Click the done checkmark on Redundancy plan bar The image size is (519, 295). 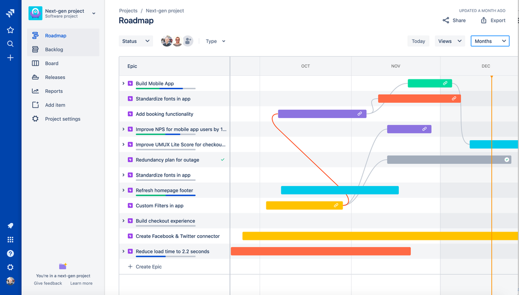click(x=507, y=160)
